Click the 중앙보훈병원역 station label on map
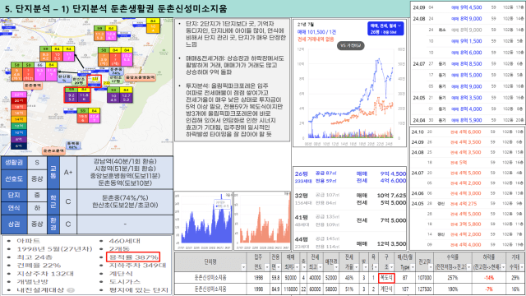This screenshot has width=526, height=296. (x=140, y=77)
